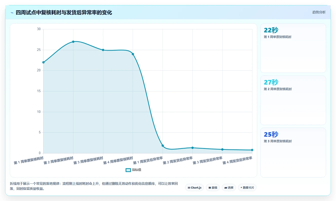The height and width of the screenshot is (201, 336).
Task: Click the peak data point at 27
Action: pos(73,42)
